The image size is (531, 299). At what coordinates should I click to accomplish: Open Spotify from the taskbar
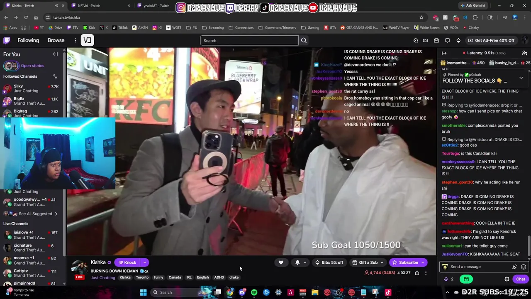pos(254,292)
